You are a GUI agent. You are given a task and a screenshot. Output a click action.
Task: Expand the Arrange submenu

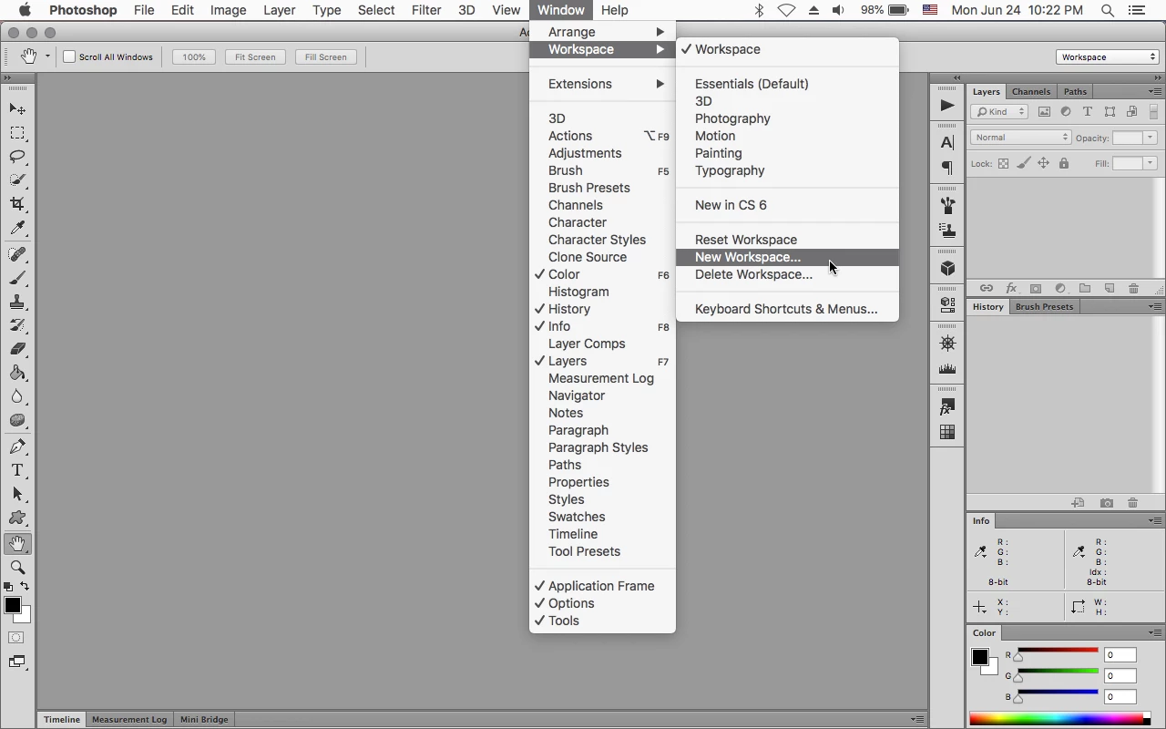tap(602, 32)
